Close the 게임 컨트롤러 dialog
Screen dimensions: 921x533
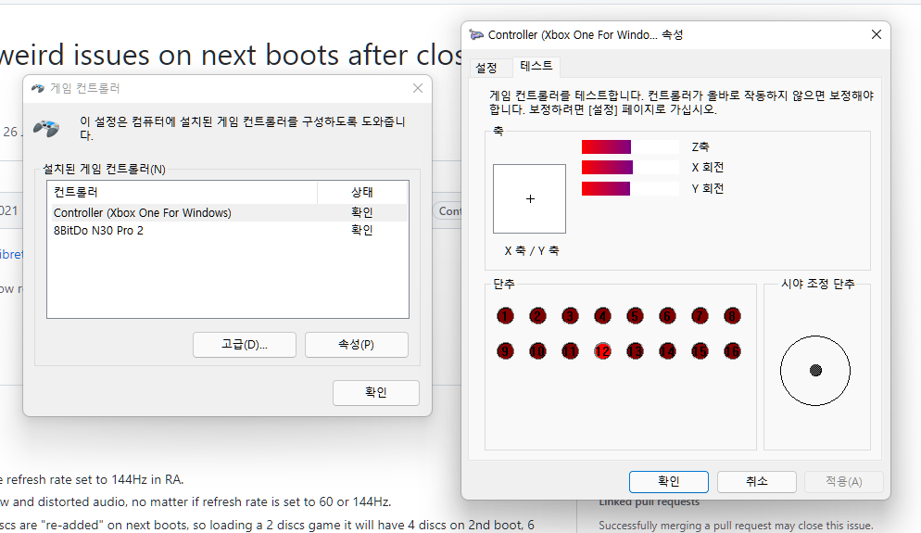418,88
